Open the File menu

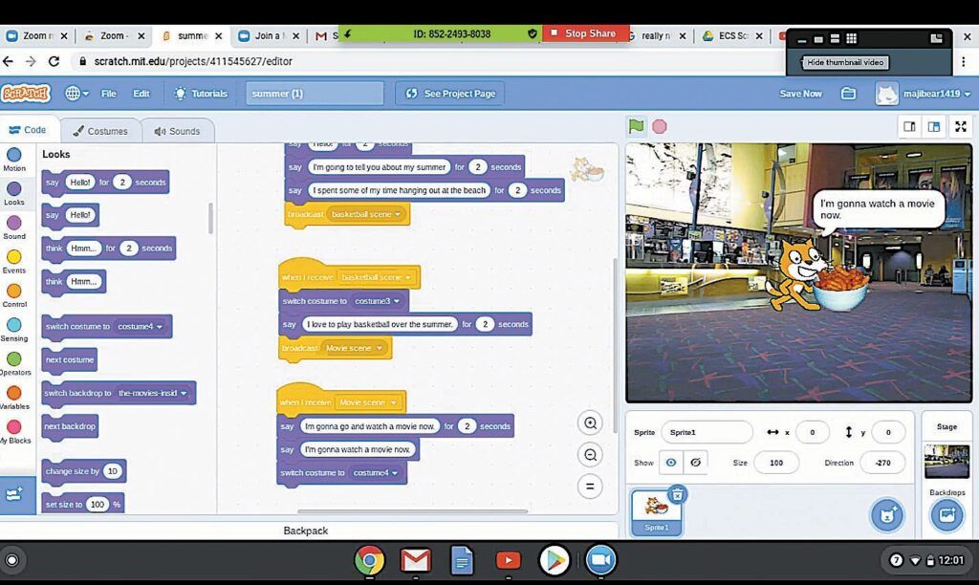click(109, 94)
